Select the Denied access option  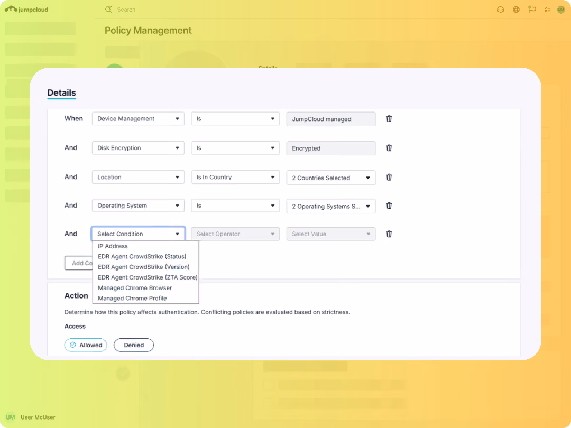[134, 345]
